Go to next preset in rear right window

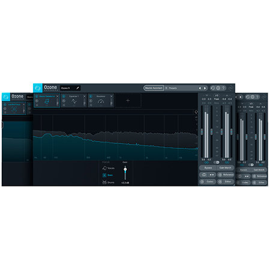point(241,97)
